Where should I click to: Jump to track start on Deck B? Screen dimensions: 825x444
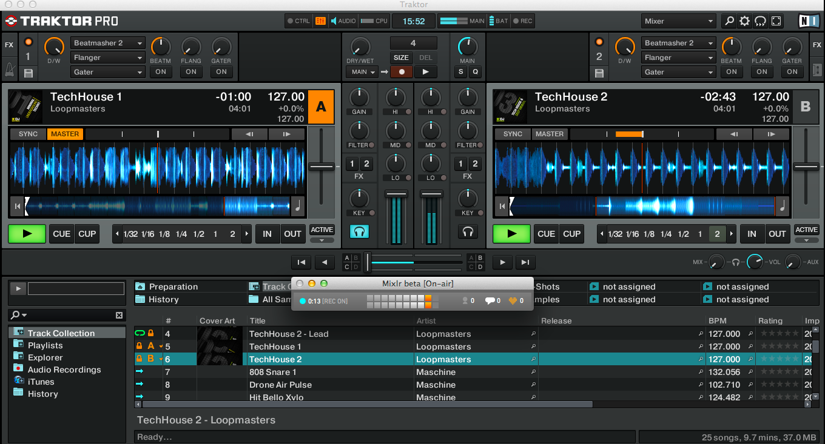(x=502, y=207)
